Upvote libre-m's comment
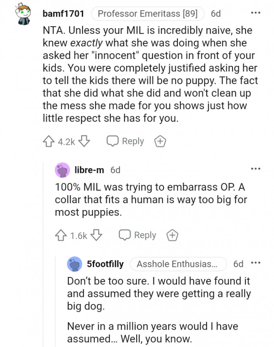Image resolution: width=274 pixels, height=347 pixels. click(61, 236)
